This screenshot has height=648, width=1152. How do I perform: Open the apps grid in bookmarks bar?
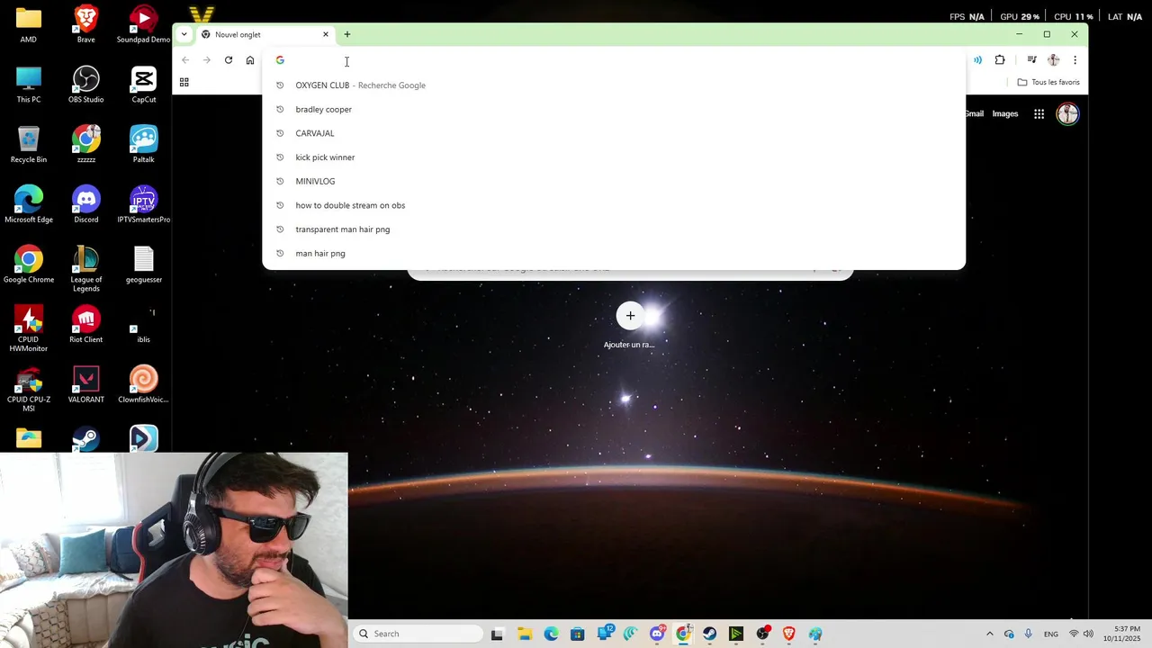[184, 82]
